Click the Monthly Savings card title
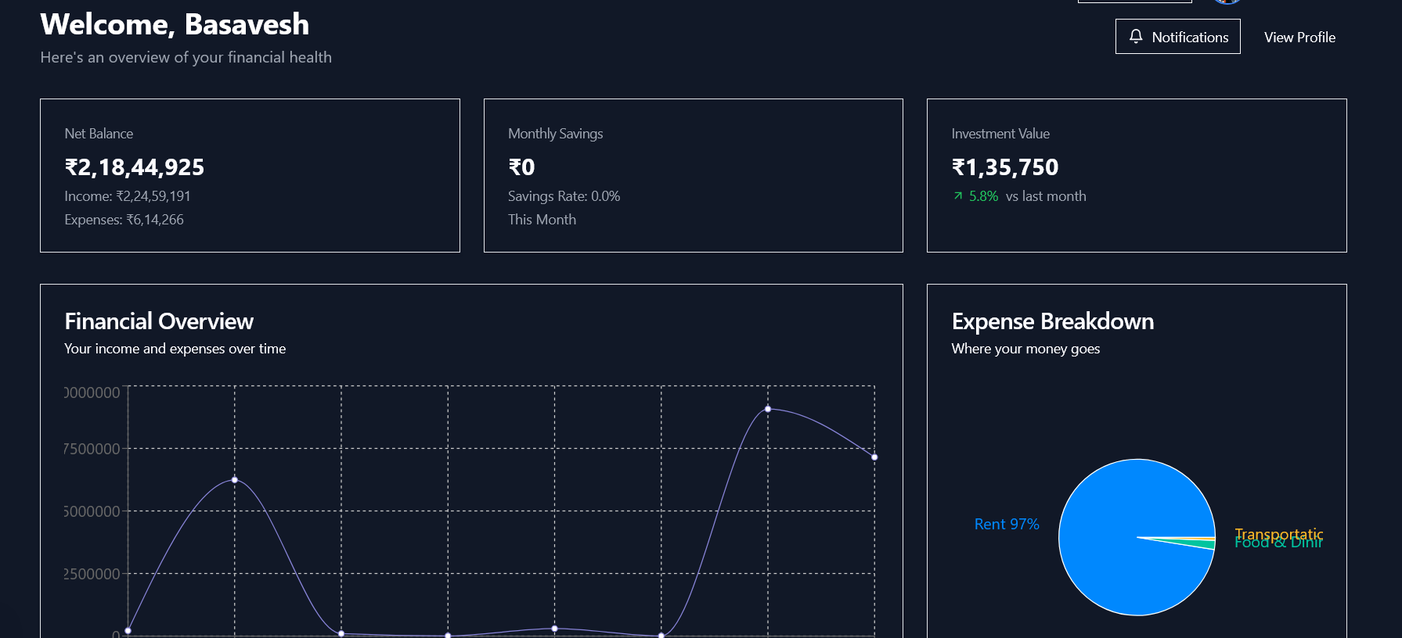Viewport: 1402px width, 638px height. [x=556, y=134]
